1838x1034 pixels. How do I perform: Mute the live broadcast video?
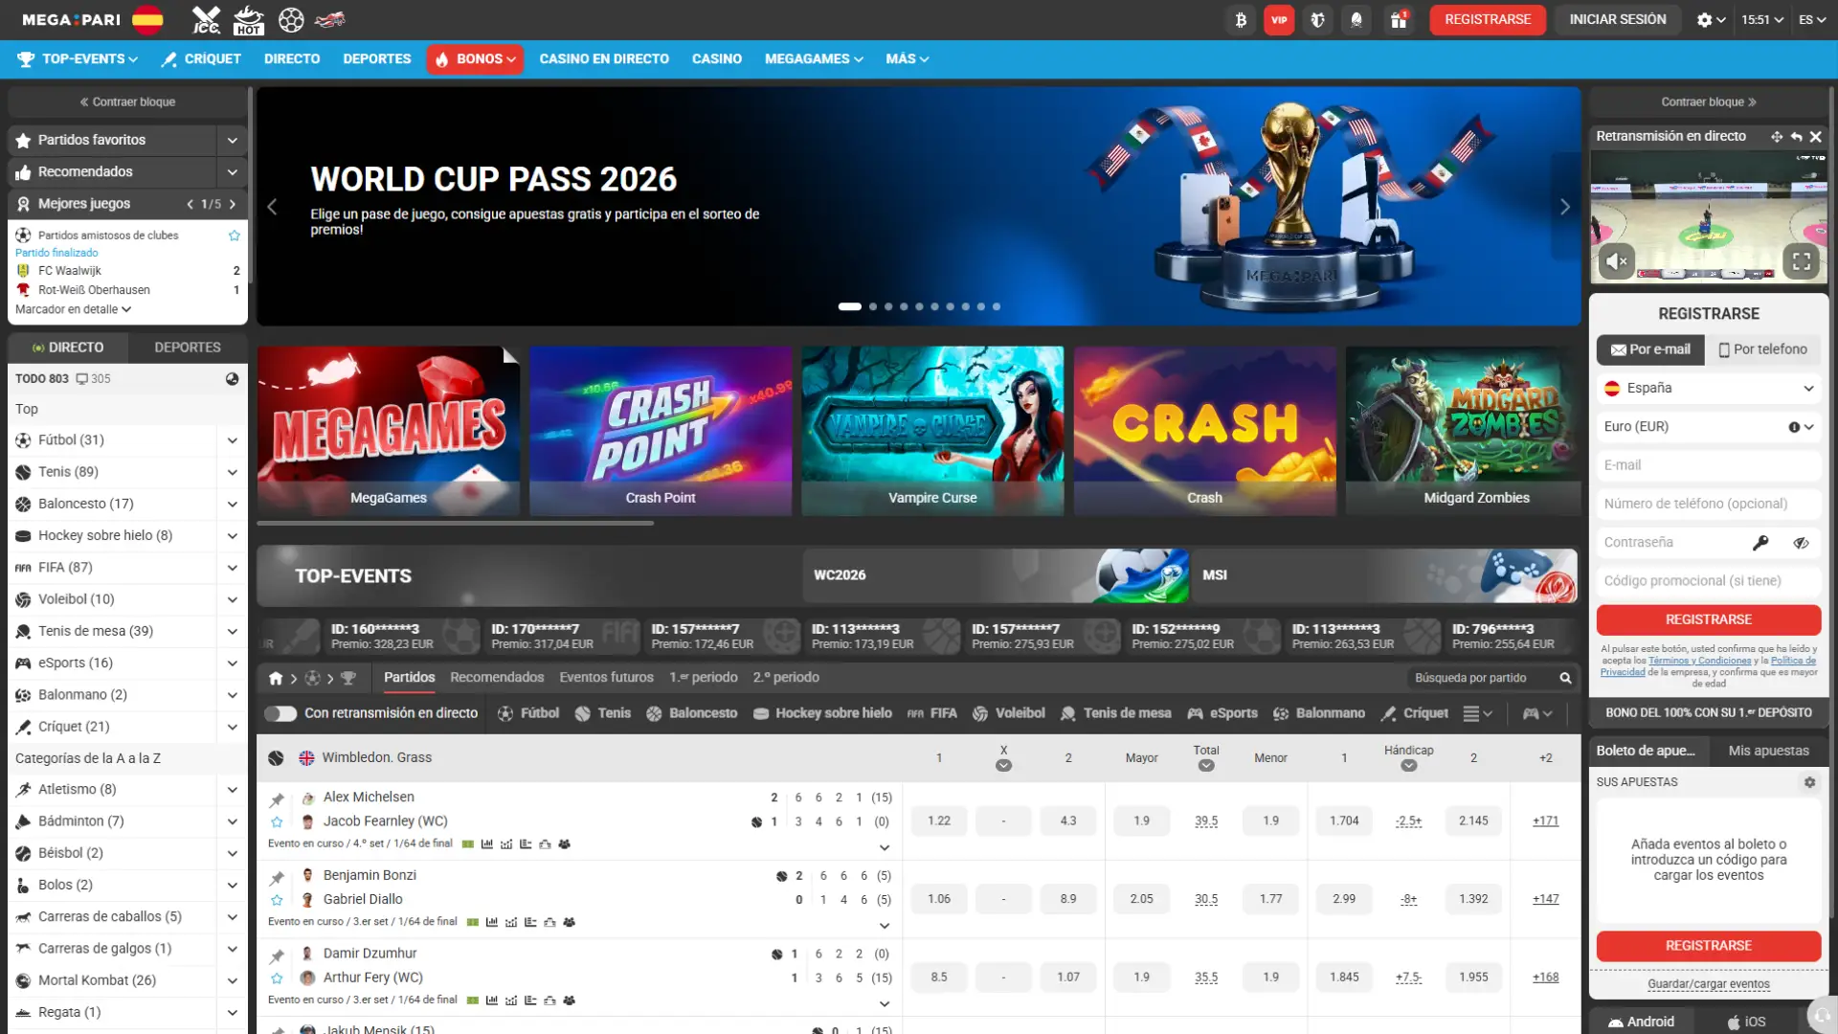(1617, 260)
